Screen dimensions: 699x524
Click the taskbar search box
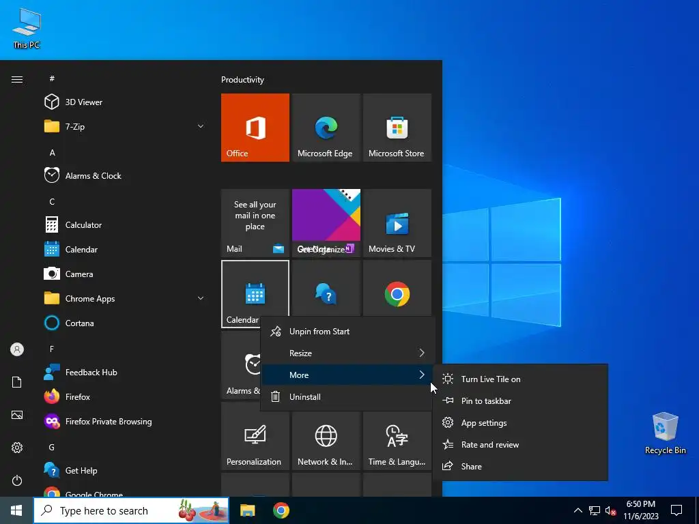[131, 510]
